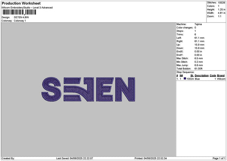Viewport: 227px width, 161px height.
Task: Click the barcode under the header
Action: click(x=19, y=12)
